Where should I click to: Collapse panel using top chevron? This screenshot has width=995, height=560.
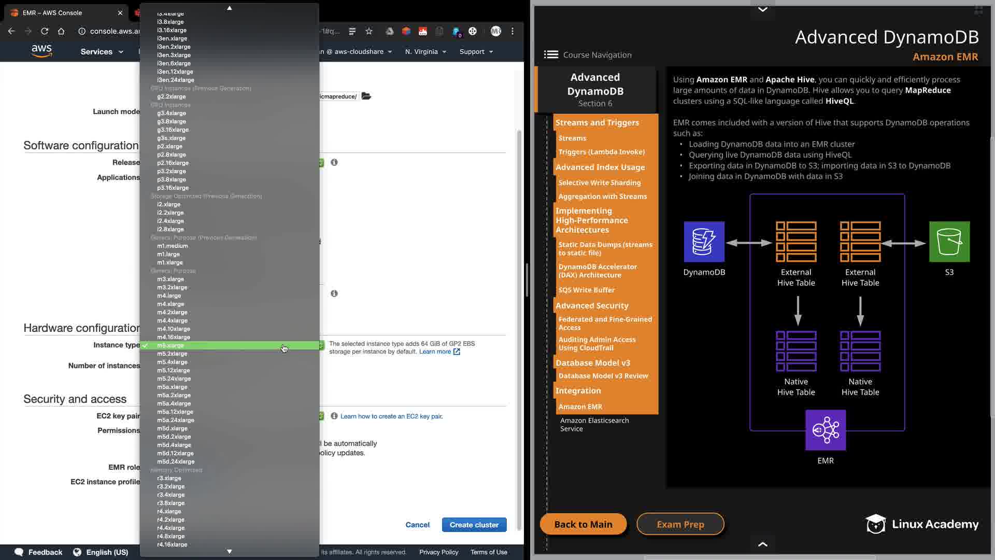click(x=762, y=9)
